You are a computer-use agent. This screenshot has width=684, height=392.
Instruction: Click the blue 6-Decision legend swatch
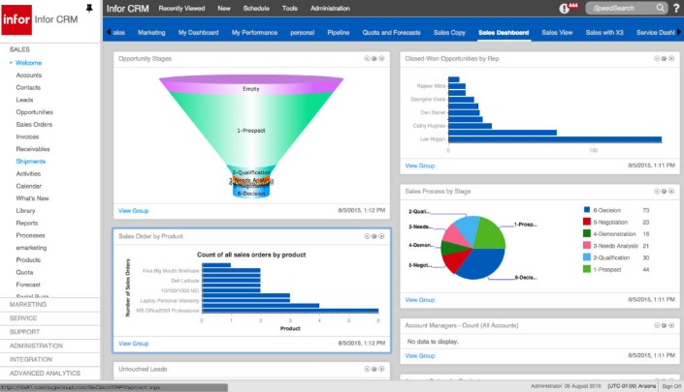pos(586,209)
